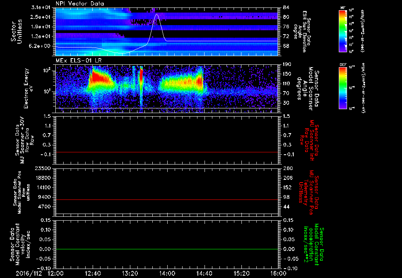Click the 13:20 time axis label
This screenshot has width=402, height=278.
[x=130, y=274]
